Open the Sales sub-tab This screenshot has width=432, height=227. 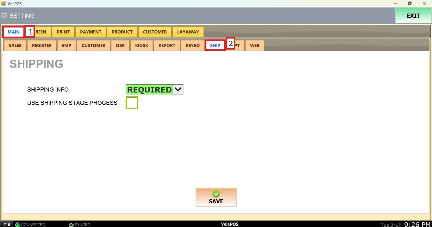(15, 45)
